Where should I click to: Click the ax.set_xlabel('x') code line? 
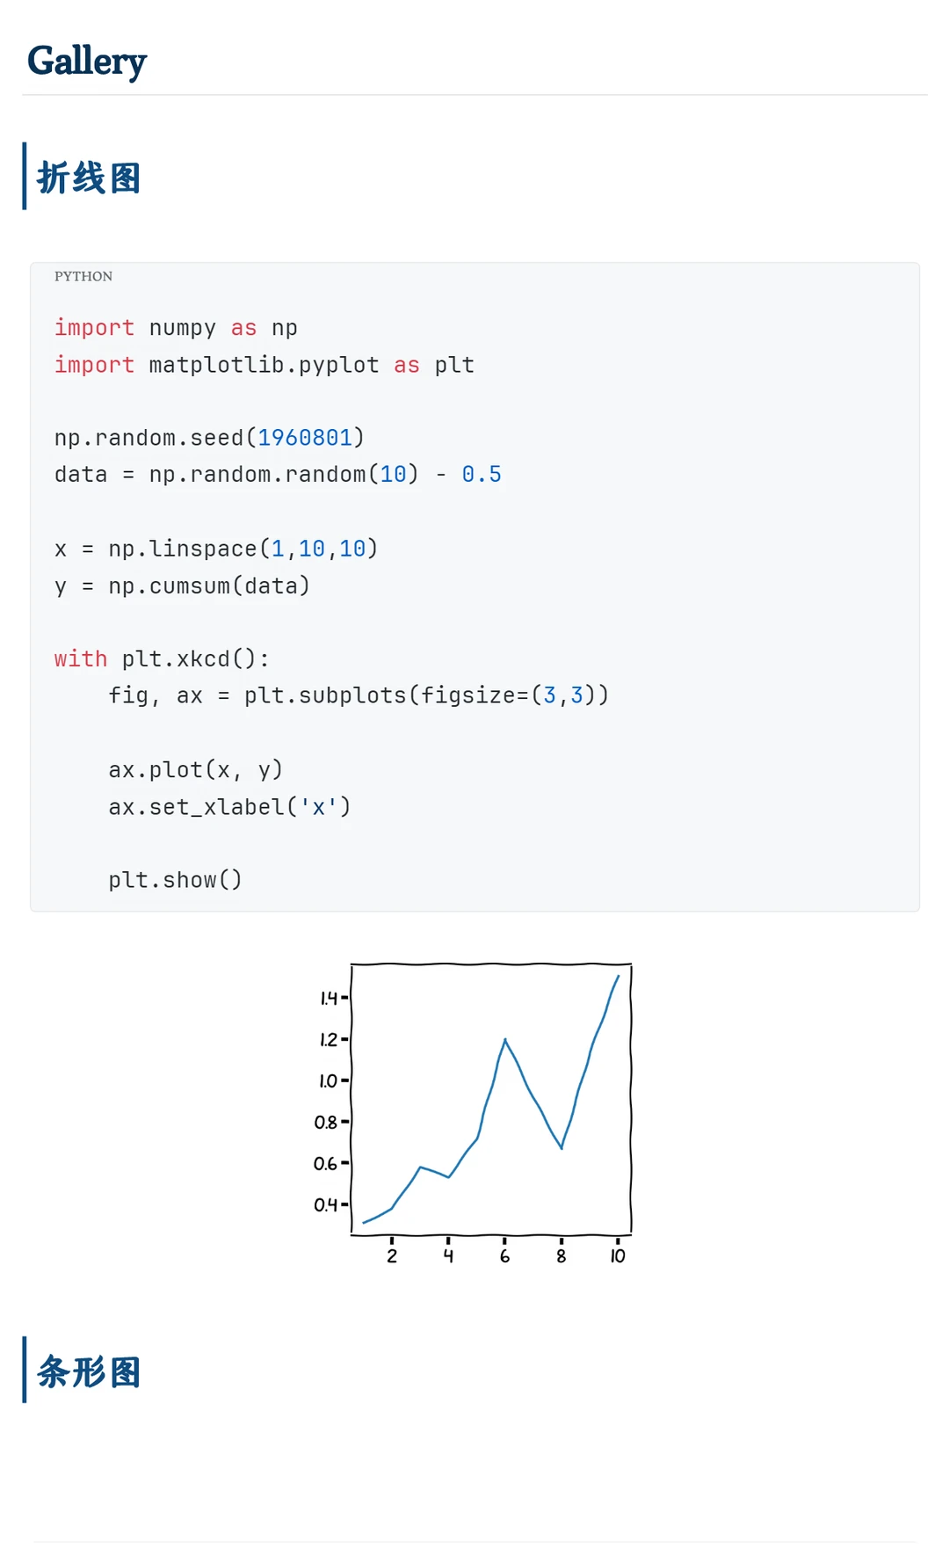point(229,807)
